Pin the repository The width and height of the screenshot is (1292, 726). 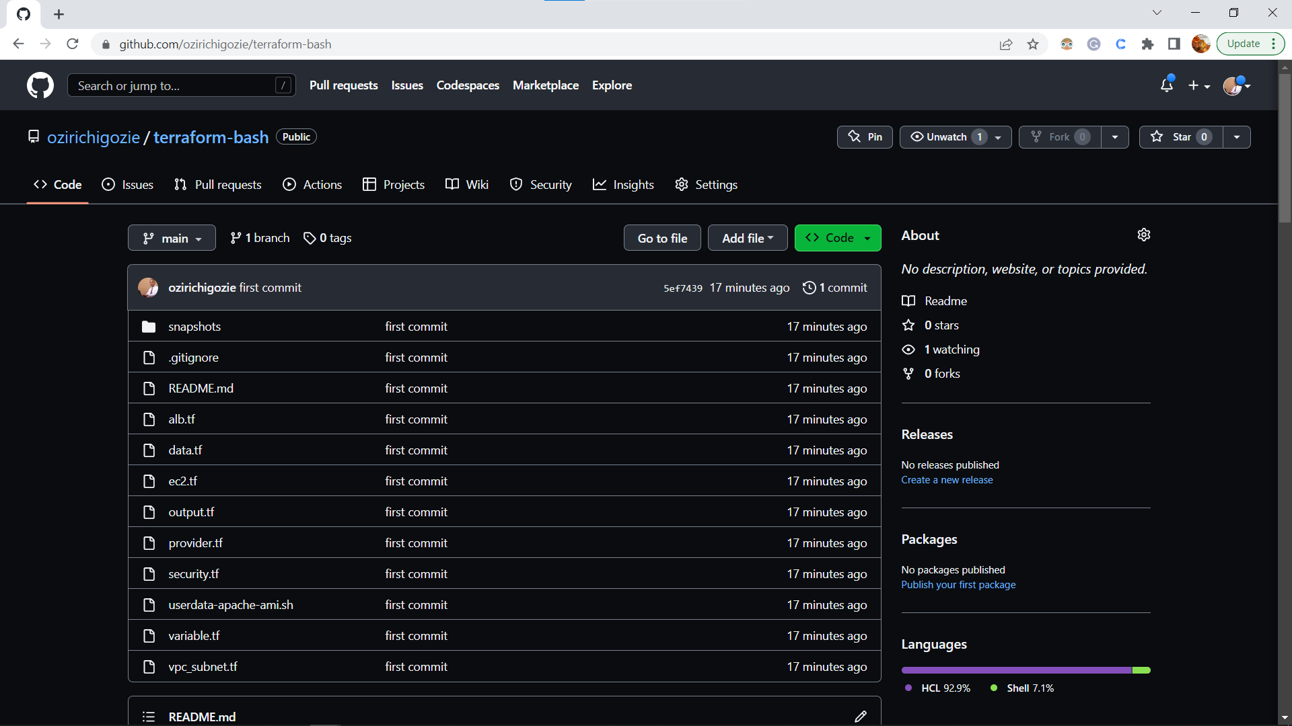point(865,137)
